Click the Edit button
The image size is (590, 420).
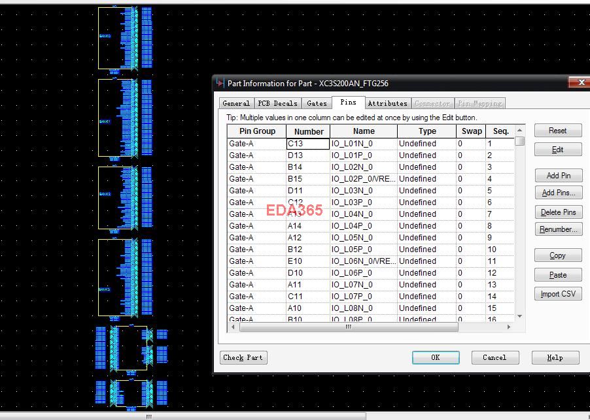(x=558, y=150)
